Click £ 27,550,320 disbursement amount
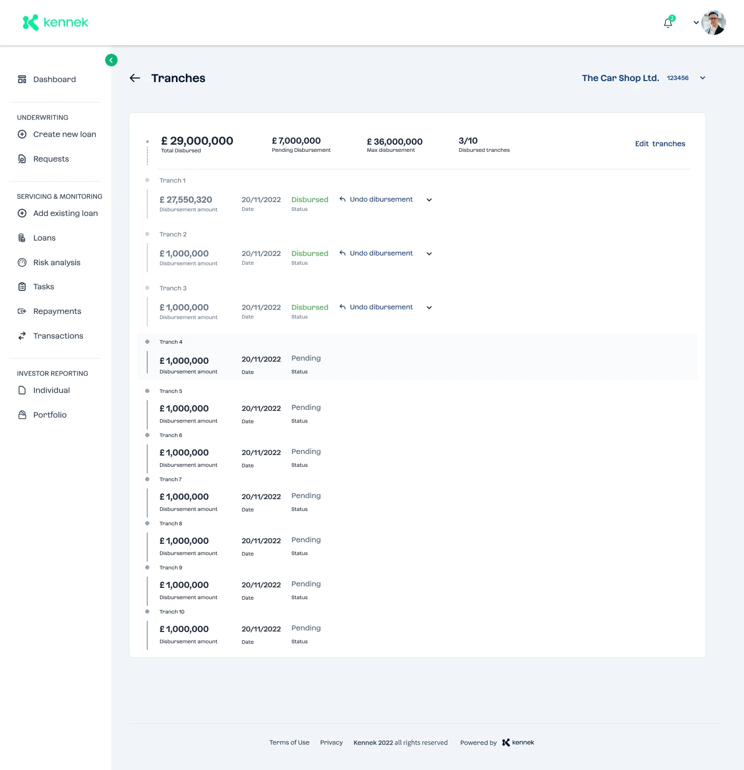The width and height of the screenshot is (744, 770). tap(186, 200)
